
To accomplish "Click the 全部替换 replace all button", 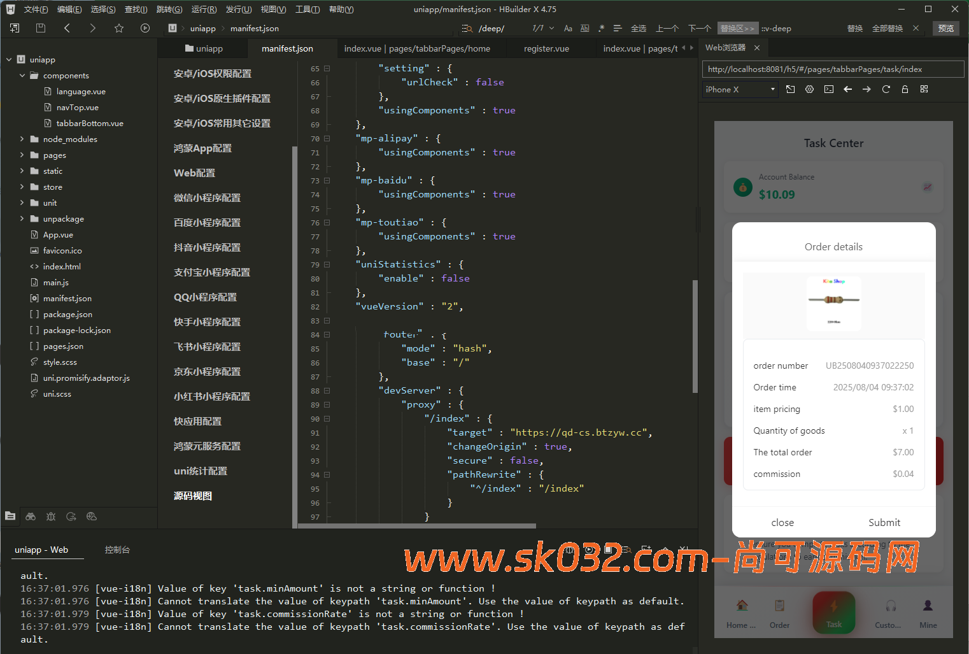I will coord(887,29).
